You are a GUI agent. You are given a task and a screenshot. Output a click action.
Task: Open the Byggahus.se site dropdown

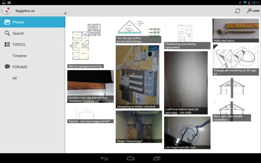tap(40, 11)
